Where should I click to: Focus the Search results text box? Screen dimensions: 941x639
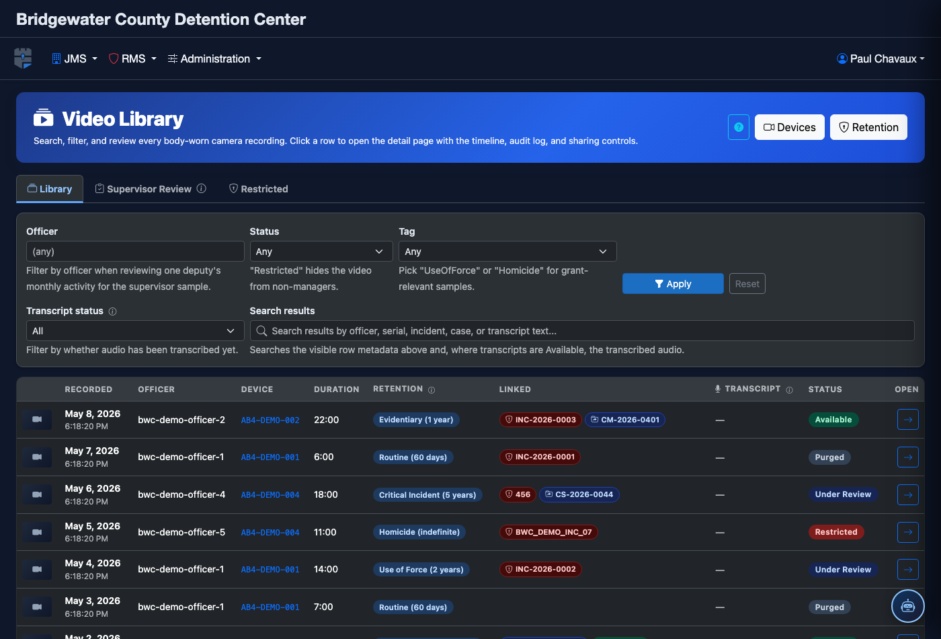(x=582, y=331)
